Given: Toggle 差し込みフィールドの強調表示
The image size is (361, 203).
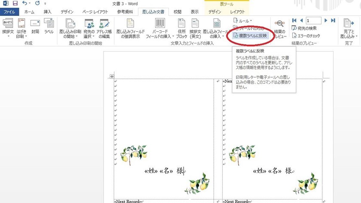Looking at the screenshot, I should (130, 28).
